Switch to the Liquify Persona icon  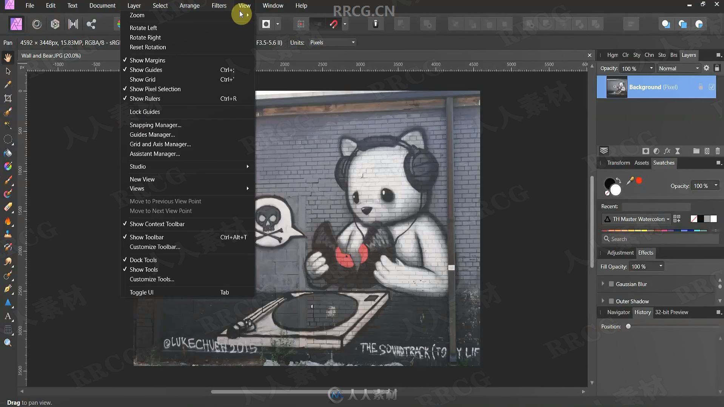click(x=37, y=24)
